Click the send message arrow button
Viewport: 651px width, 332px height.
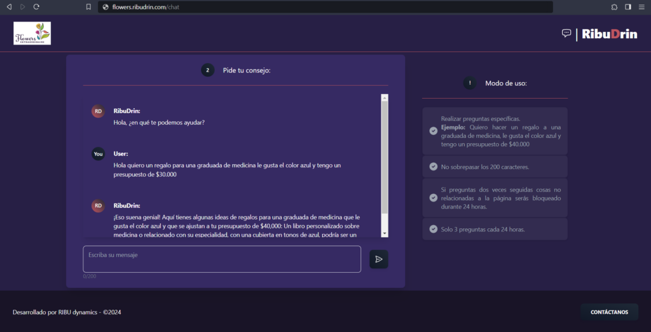(x=378, y=259)
